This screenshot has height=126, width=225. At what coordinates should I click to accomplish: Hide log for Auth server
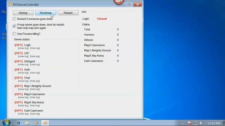click(x=35, y=73)
